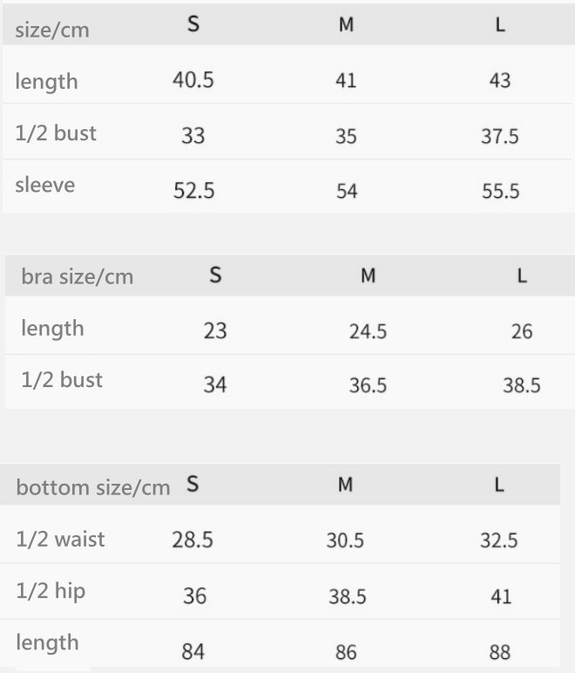Select the 55.5 sleeve measurement
Screen dimensions: 575x673
[x=501, y=191]
